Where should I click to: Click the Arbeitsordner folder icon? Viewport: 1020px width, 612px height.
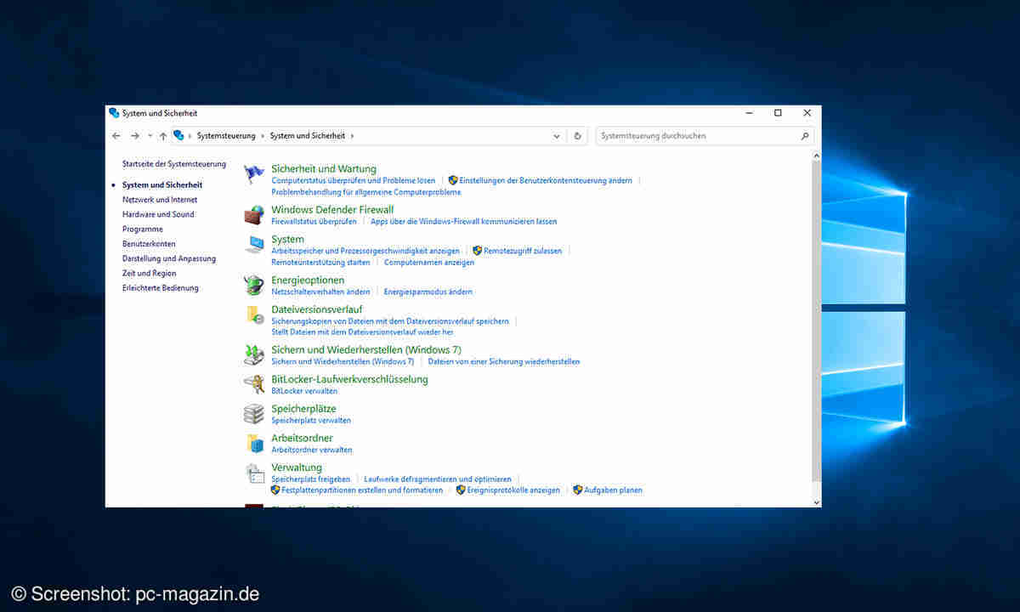click(254, 443)
